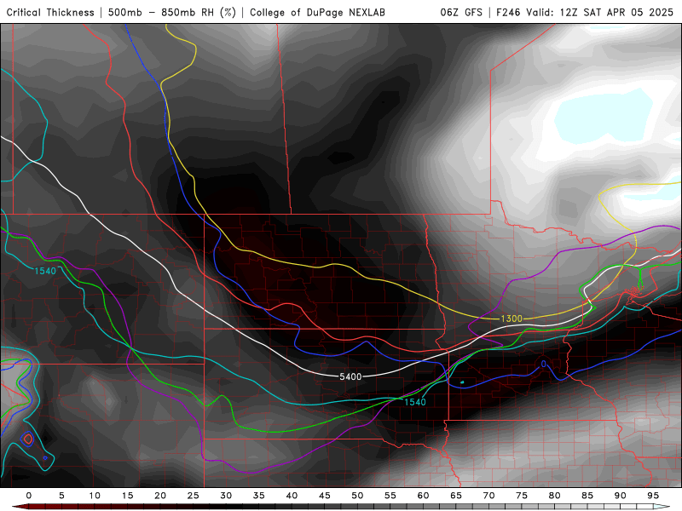The width and height of the screenshot is (682, 511).
Task: Click the colorbar tick label 65
Action: coord(456,496)
